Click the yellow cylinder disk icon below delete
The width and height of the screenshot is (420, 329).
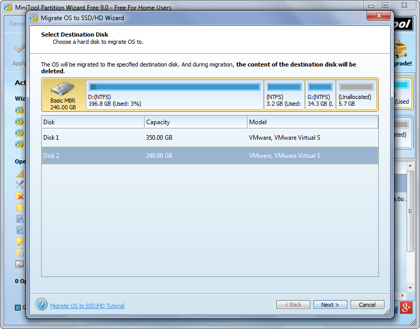point(20,207)
